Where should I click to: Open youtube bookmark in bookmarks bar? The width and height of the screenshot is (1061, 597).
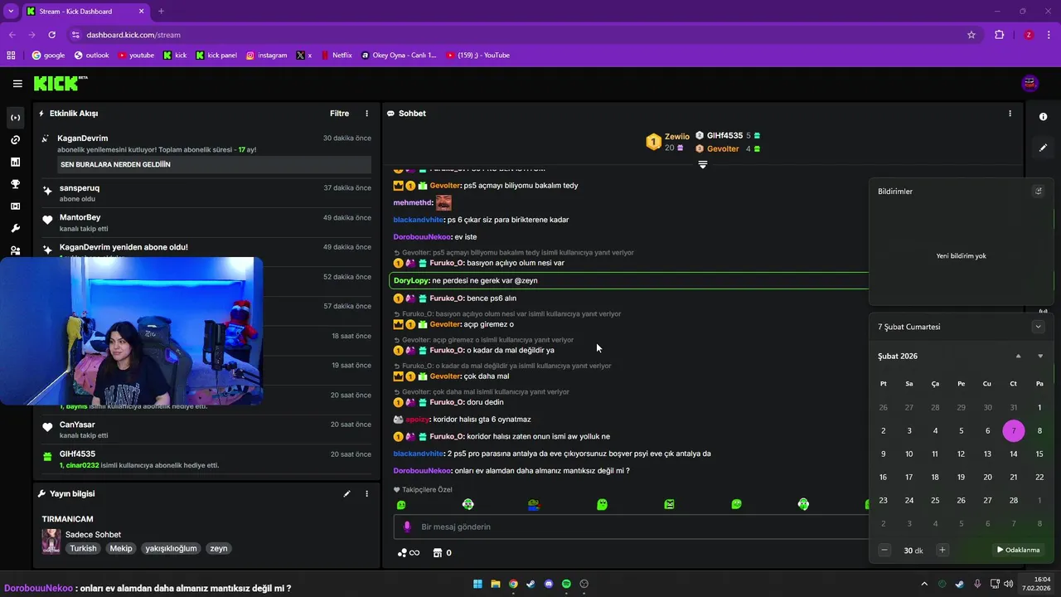point(136,56)
